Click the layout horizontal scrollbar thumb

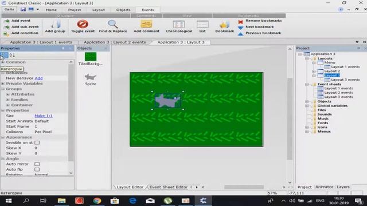pos(244,187)
